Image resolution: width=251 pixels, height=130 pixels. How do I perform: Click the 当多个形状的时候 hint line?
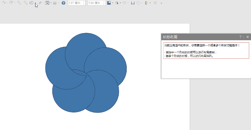click(x=189, y=56)
